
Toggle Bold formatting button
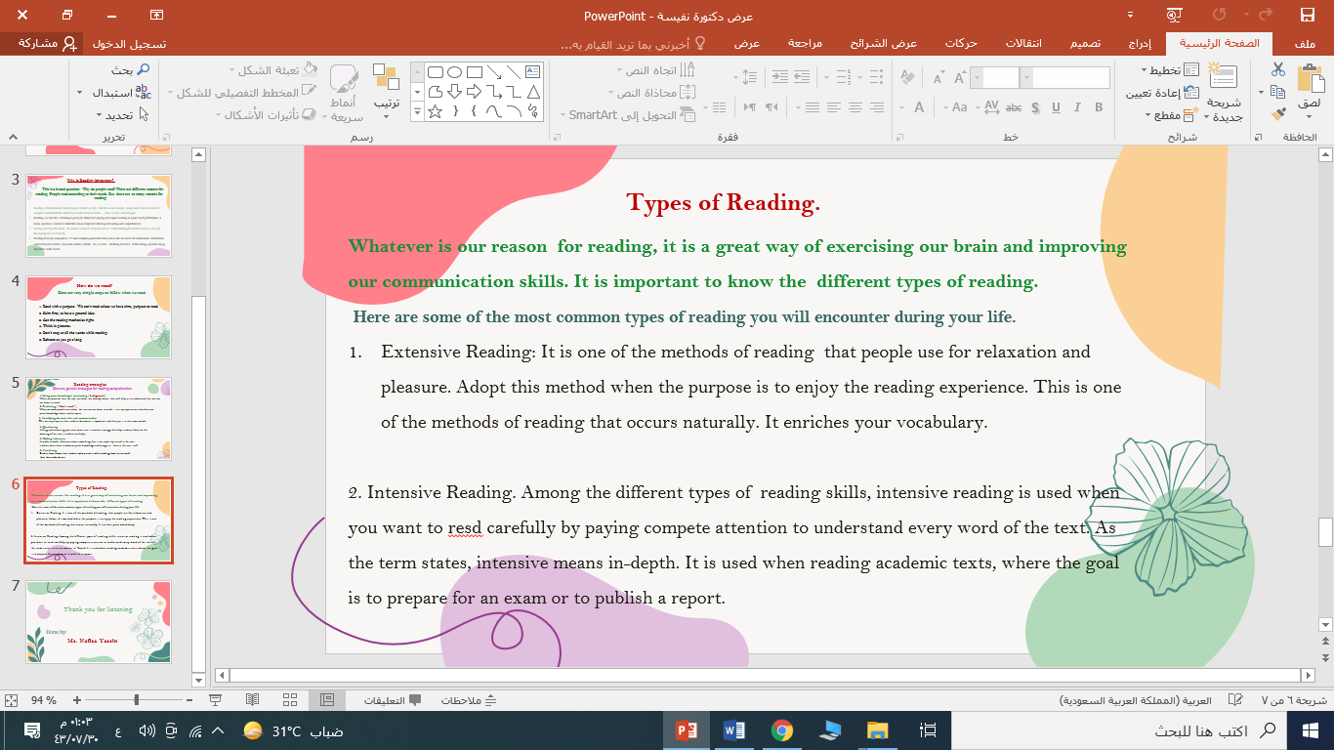point(1099,107)
